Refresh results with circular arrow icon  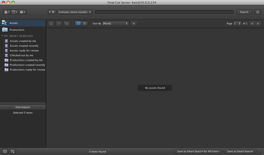click(258, 12)
